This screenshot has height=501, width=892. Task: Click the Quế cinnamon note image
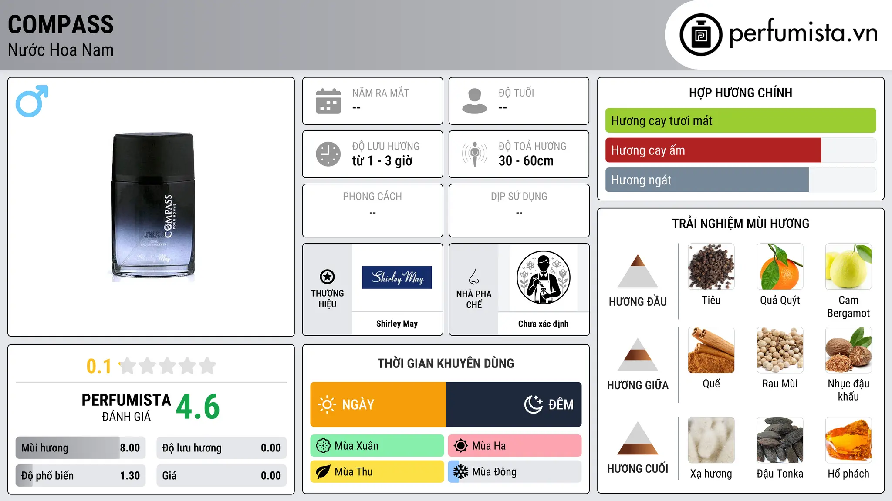click(x=711, y=350)
